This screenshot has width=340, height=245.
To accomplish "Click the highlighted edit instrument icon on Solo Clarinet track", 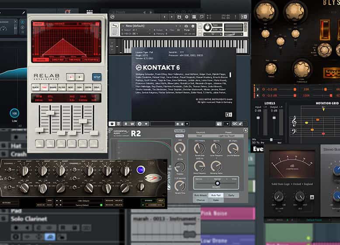I will (50, 237).
